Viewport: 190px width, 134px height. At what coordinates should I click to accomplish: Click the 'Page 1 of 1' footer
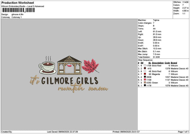pos(183,132)
